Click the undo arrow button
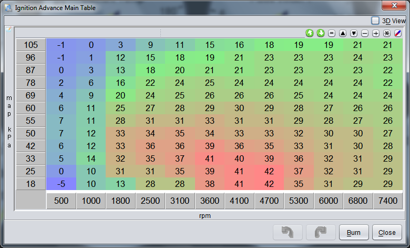Image resolution: width=410 pixels, height=248 pixels. tap(288, 232)
